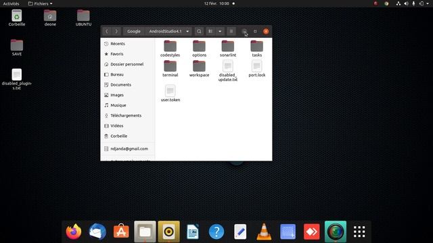Viewport: 433px width, 243px height.
Task: Select ndjanda@gmail.com account in sidebar
Action: pyautogui.click(x=128, y=148)
